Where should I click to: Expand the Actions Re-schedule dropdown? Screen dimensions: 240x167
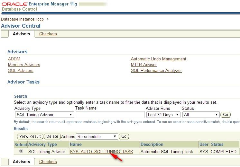coord(97,136)
